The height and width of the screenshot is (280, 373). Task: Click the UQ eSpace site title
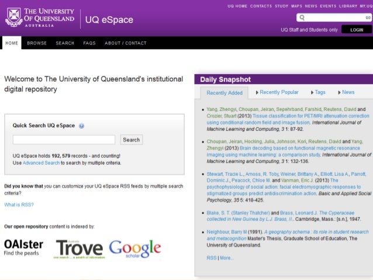[109, 20]
